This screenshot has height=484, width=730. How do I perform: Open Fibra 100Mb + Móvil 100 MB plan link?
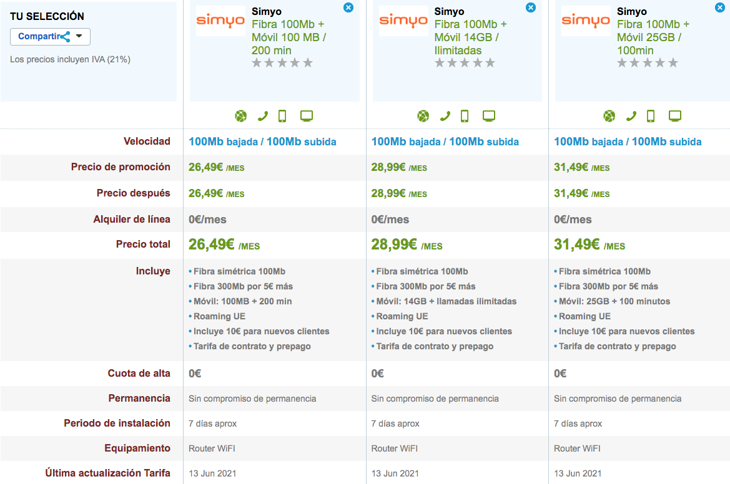point(289,37)
